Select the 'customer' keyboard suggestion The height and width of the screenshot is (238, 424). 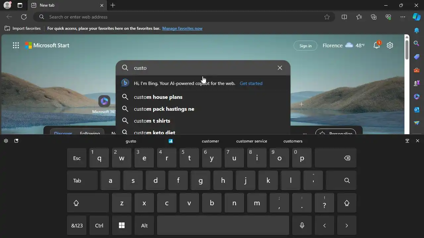pos(210,141)
